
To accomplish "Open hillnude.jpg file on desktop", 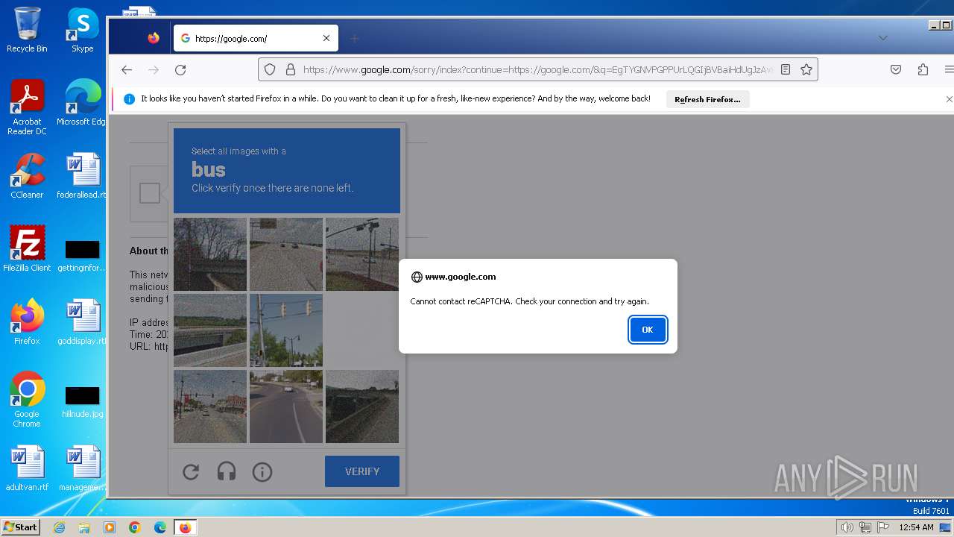I will [x=83, y=401].
